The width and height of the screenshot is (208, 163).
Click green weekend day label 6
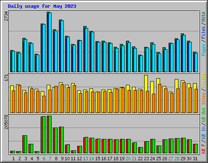[44, 159]
